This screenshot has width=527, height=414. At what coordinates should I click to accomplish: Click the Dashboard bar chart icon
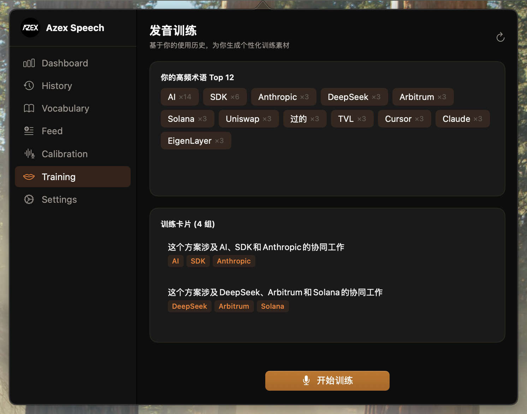point(29,63)
